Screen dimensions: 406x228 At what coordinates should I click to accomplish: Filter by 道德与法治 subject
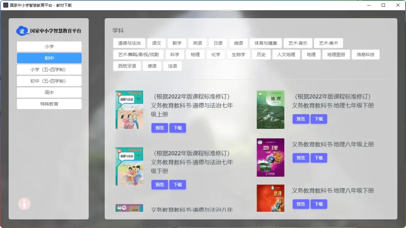click(129, 43)
